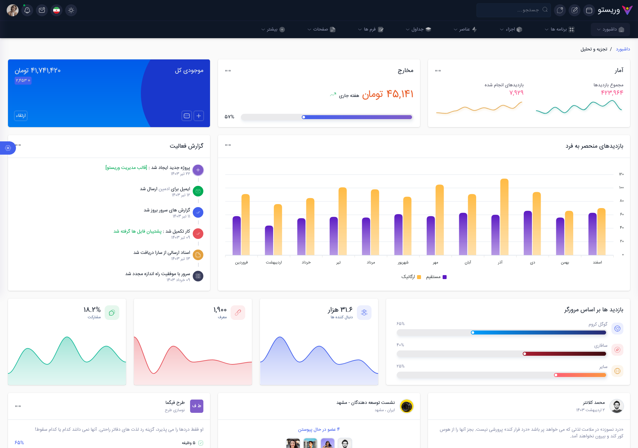Open the notifications bell icon
The height and width of the screenshot is (448, 638).
pos(27,10)
